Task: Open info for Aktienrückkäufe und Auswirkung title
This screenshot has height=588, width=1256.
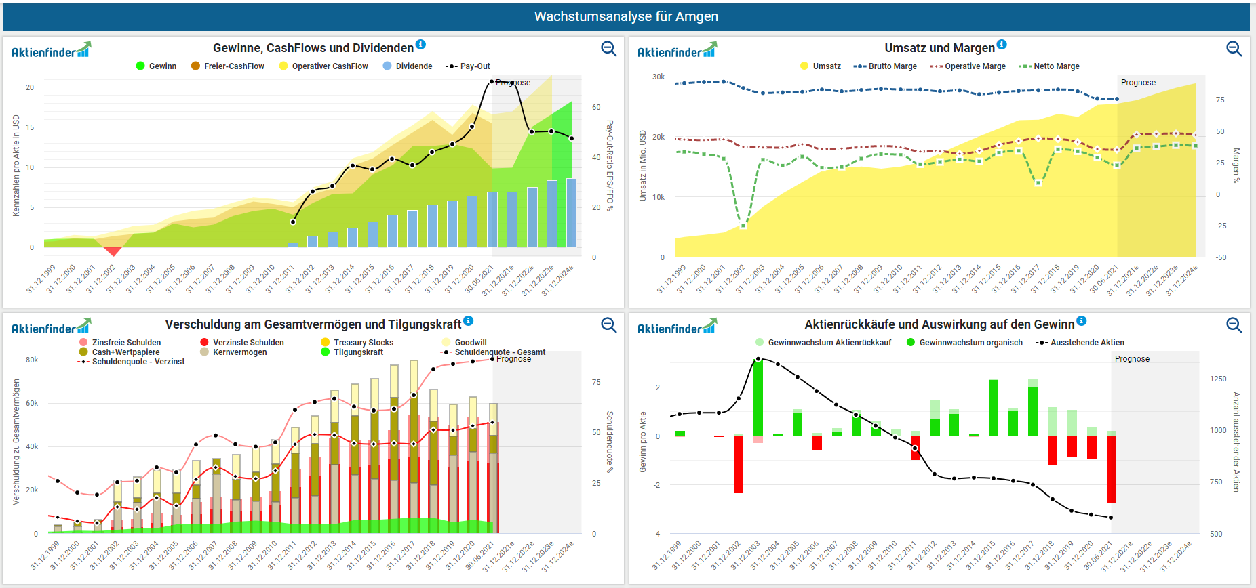Action: tap(1081, 321)
